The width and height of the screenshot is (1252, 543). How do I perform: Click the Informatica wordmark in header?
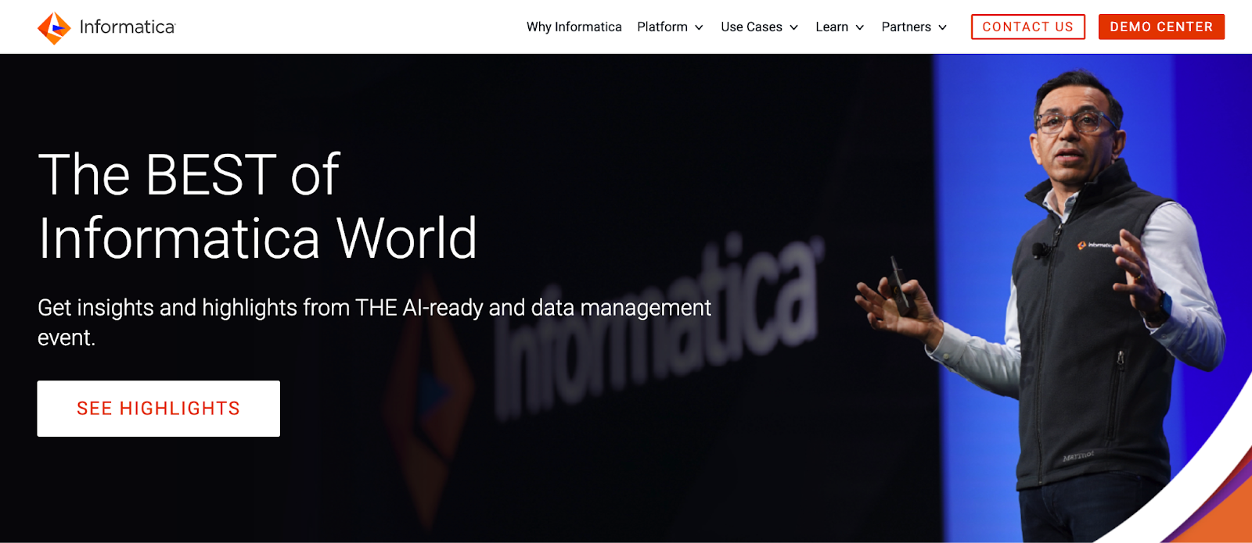point(128,27)
